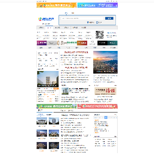Open the pink-red banner ad mid-page
Image resolution: width=154 pixels, height=154 pixels.
(x=98, y=106)
